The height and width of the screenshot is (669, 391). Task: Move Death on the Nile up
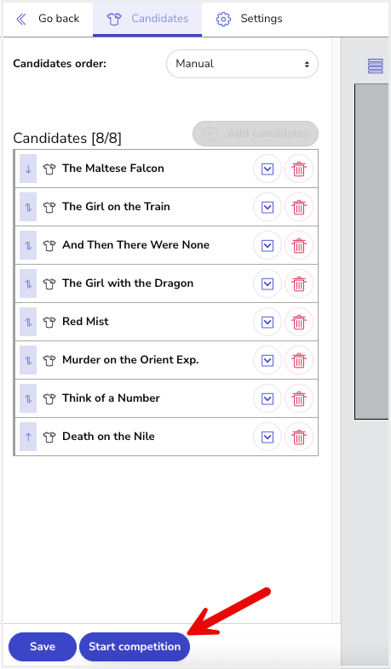[x=28, y=437]
